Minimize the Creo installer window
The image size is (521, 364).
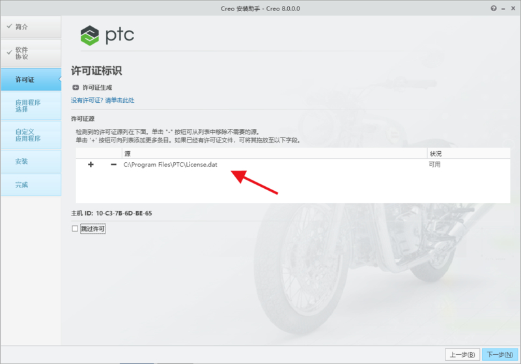tap(503, 8)
